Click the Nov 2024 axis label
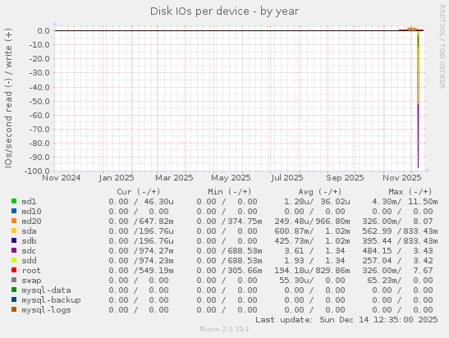449x338 pixels. pyautogui.click(x=62, y=178)
